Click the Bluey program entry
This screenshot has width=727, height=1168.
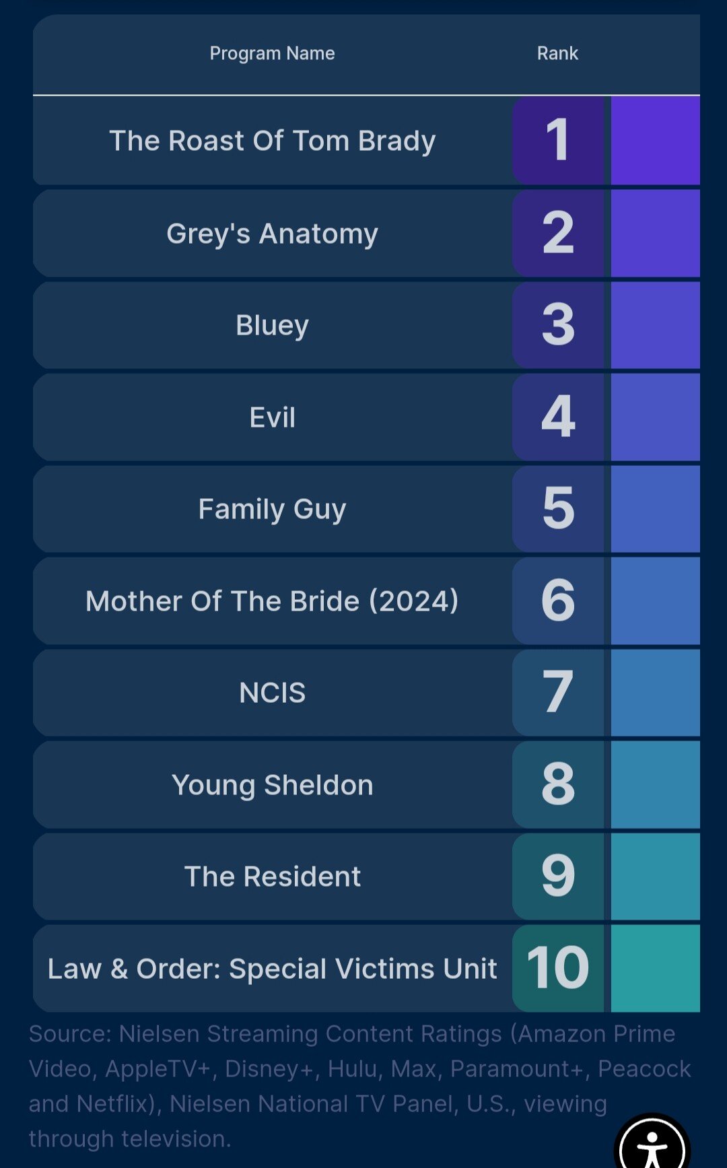point(366,325)
